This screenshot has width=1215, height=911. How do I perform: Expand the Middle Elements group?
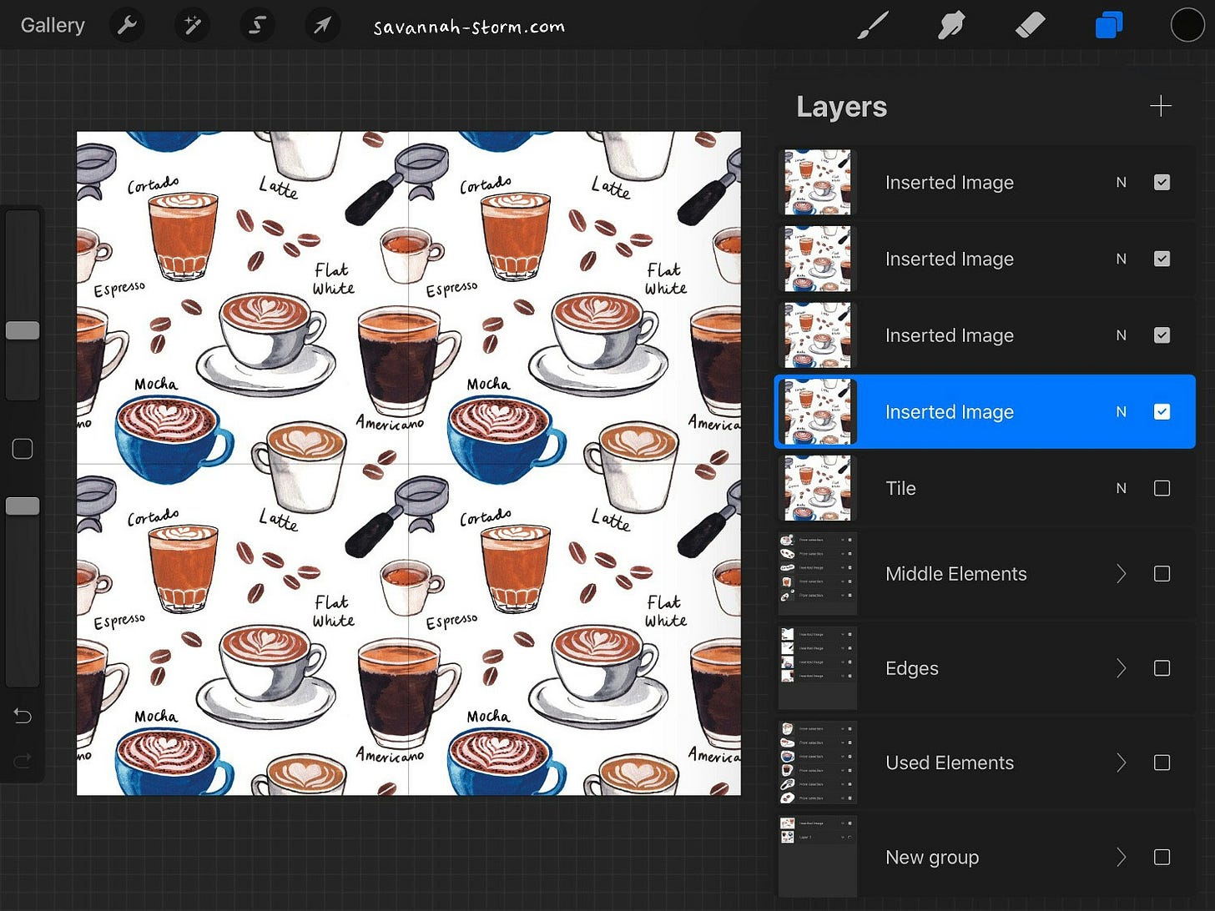[1121, 574]
